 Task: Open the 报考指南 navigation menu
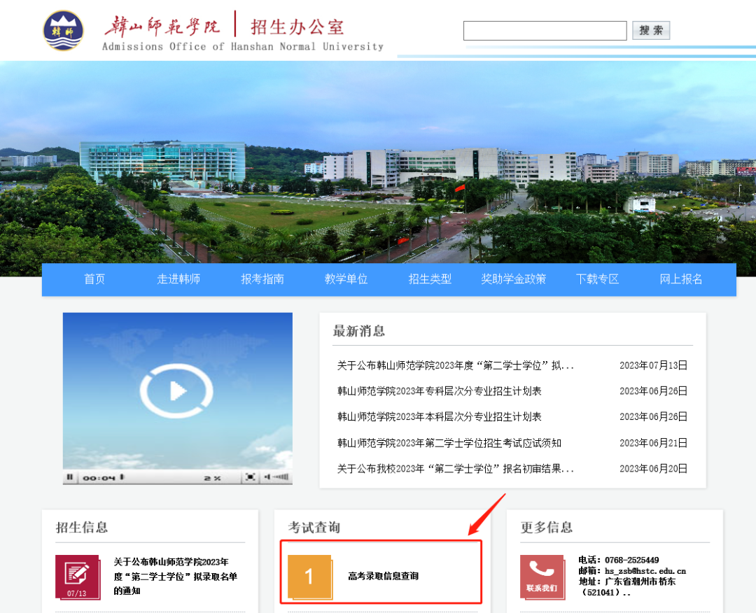(x=262, y=279)
